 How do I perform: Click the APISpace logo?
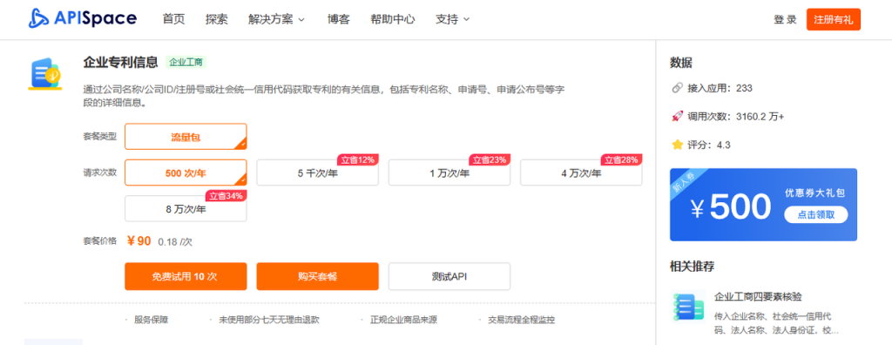click(83, 19)
